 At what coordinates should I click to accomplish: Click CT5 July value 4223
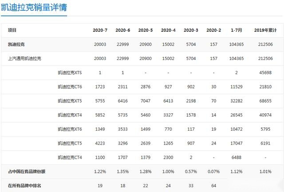coord(100,143)
